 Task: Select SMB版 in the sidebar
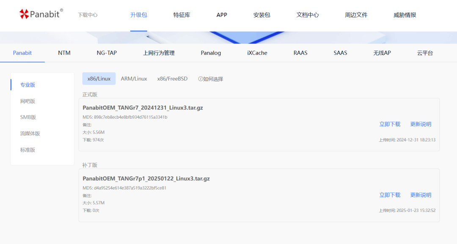click(x=28, y=117)
